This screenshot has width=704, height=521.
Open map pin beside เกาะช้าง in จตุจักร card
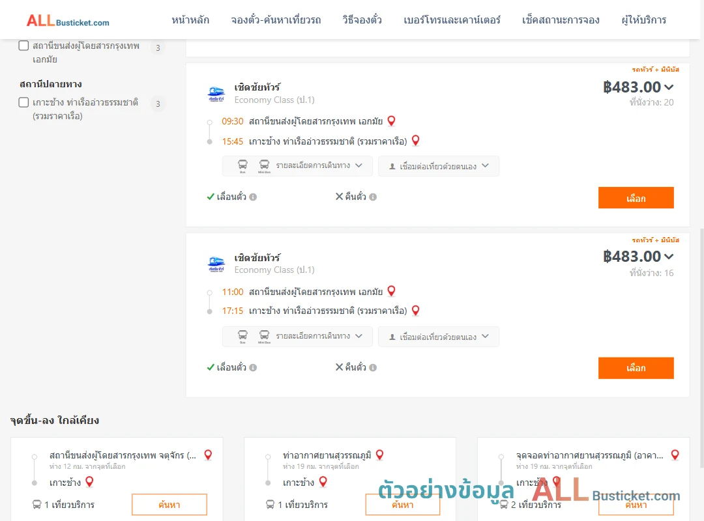coord(89,482)
